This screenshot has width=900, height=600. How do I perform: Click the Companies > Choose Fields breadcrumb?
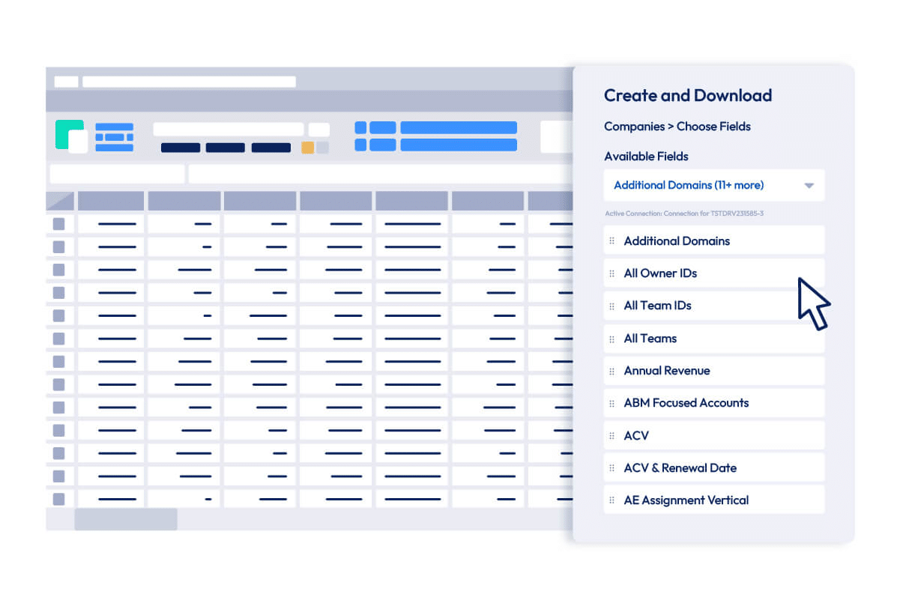[x=677, y=127]
